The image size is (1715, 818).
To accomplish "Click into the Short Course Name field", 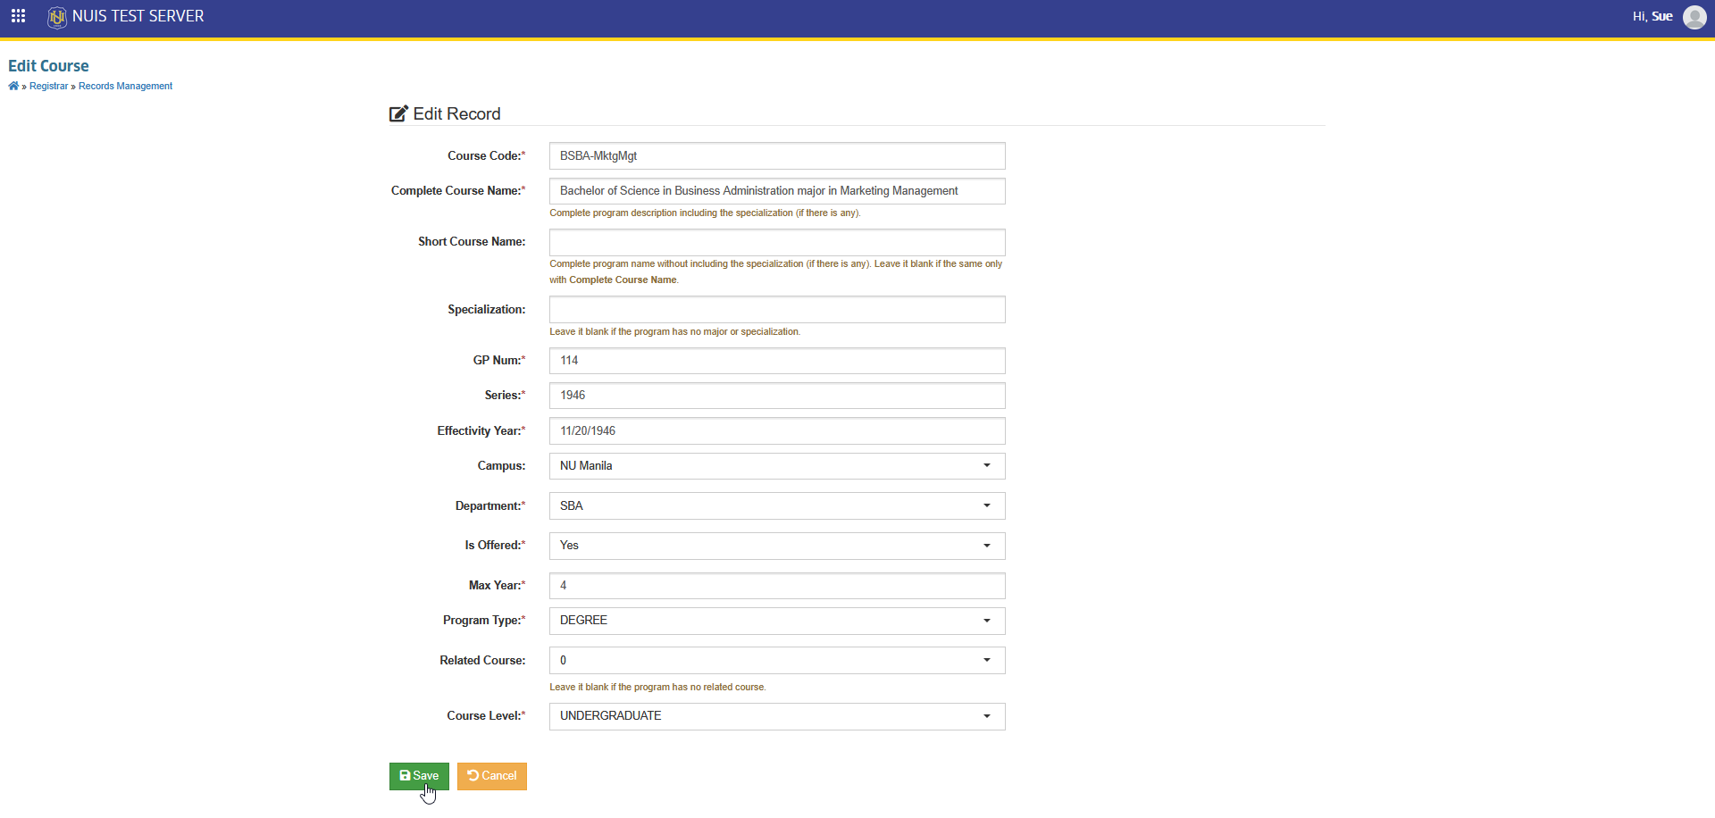I will point(777,242).
